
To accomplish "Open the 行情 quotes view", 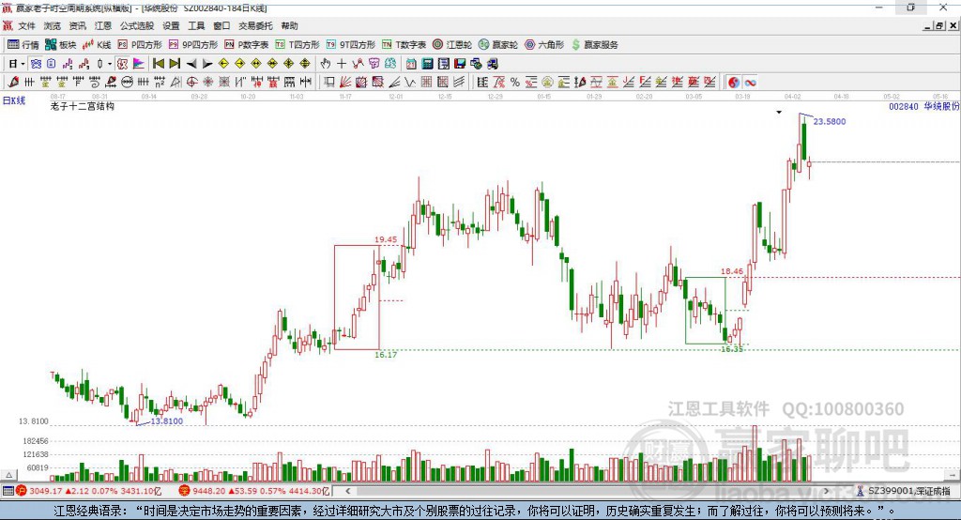I will pos(23,45).
